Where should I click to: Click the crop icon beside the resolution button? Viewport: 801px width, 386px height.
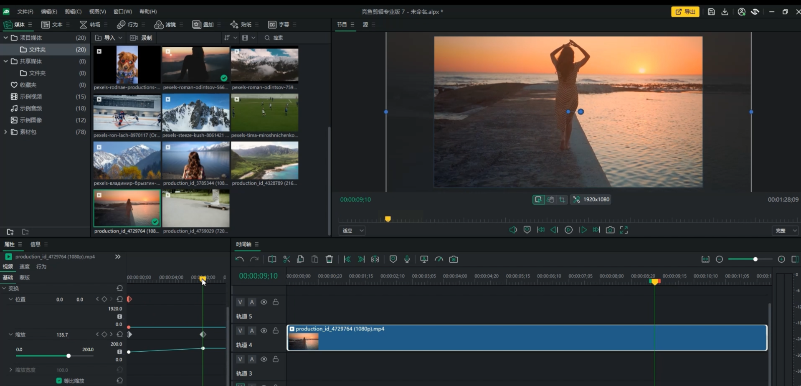pos(562,200)
